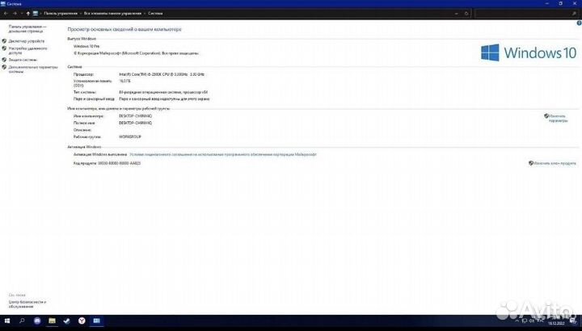Image resolution: width=582 pixels, height=331 pixels.
Task: Go up one level with Up arrow
Action: 27,14
